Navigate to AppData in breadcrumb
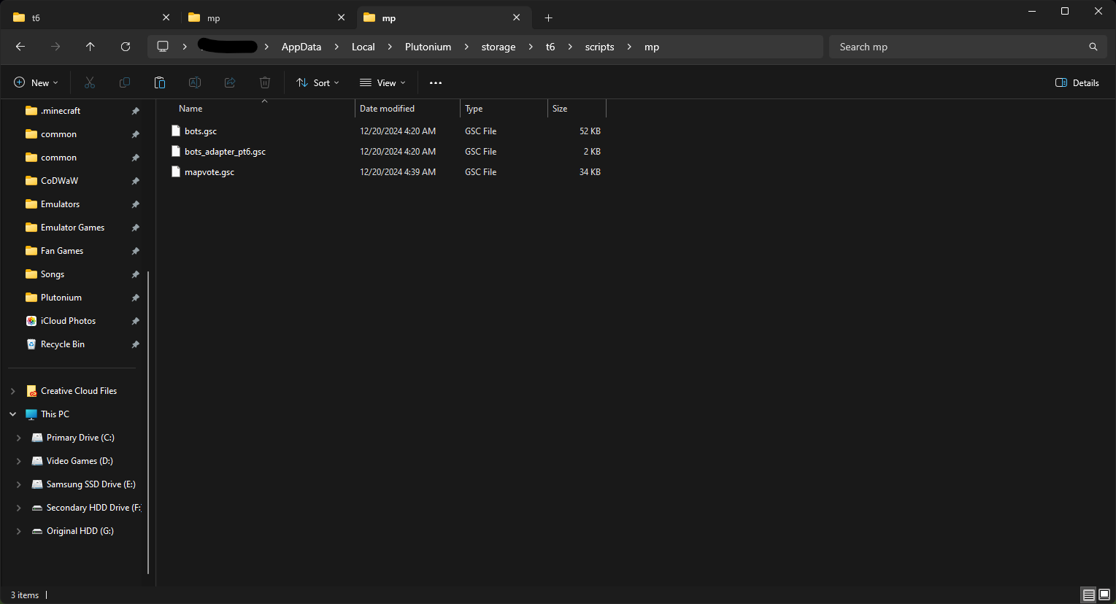 [x=301, y=47]
